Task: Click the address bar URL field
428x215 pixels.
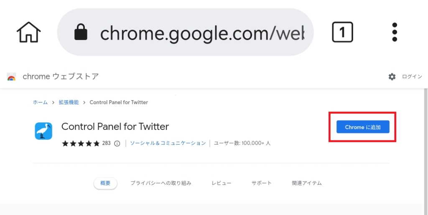Action: click(x=185, y=32)
